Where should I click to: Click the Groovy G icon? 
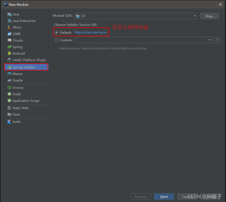coord(9,87)
